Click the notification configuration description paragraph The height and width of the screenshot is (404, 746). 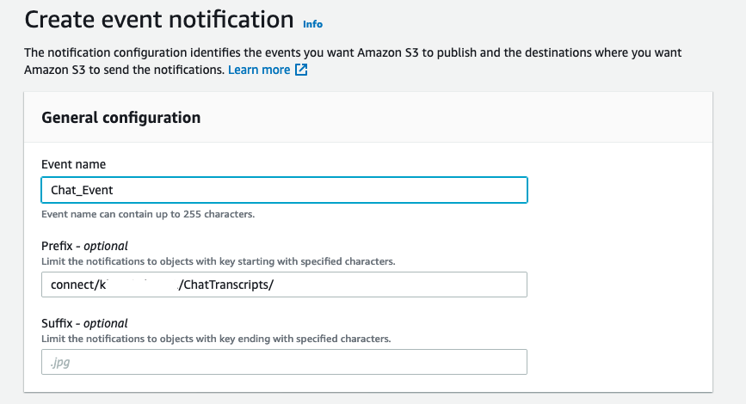coord(353,61)
